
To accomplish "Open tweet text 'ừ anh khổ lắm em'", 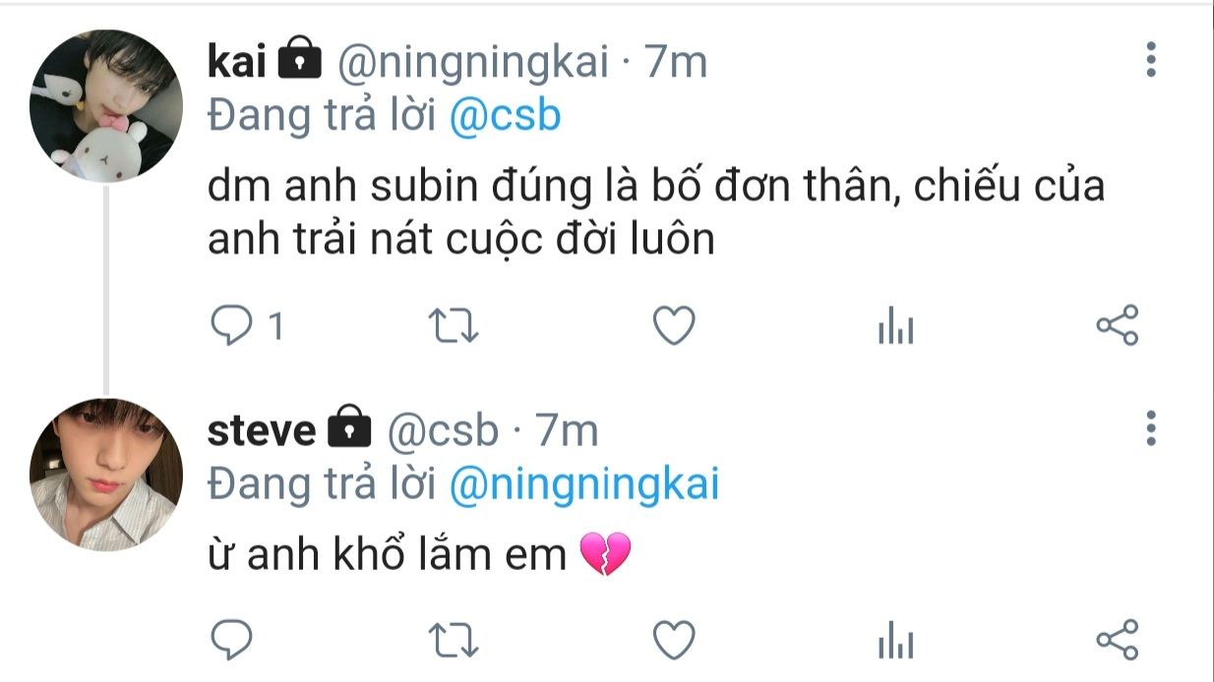I will tap(388, 556).
